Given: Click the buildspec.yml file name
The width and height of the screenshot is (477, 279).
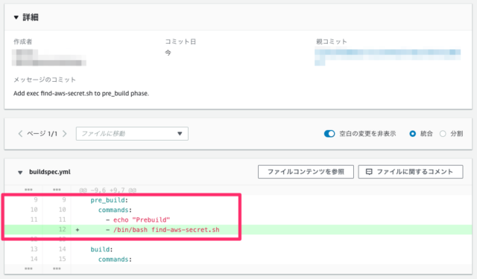Looking at the screenshot, I should (x=50, y=172).
